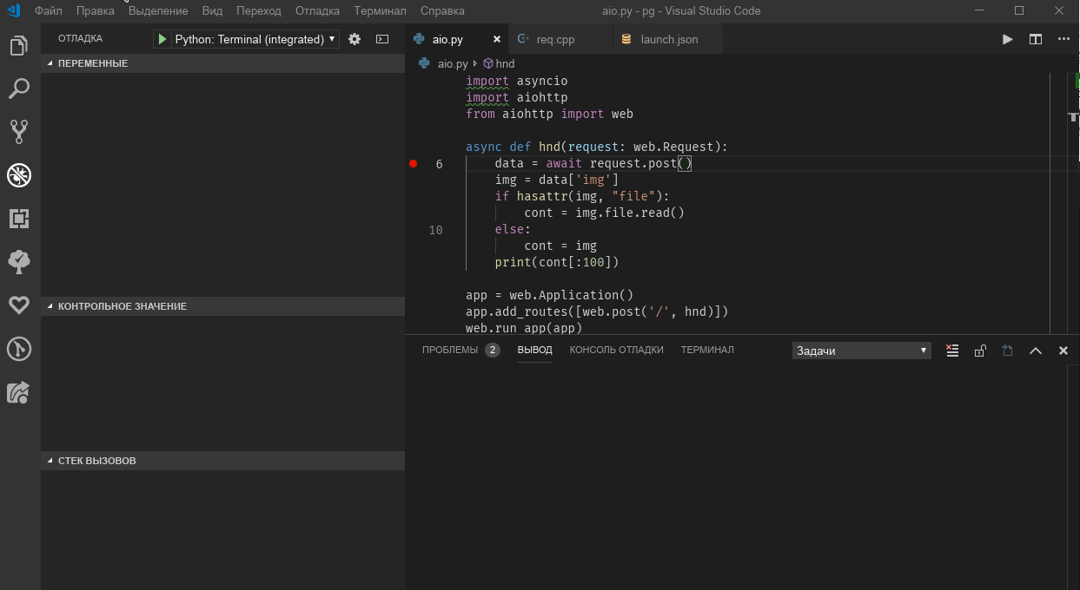The width and height of the screenshot is (1080, 590).
Task: Open the Выделение menu
Action: (x=158, y=11)
